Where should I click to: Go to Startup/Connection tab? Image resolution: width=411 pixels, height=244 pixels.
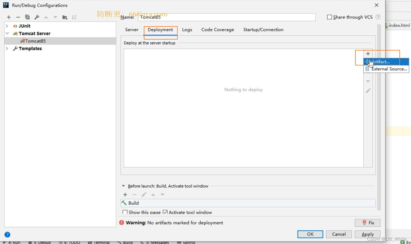click(264, 30)
